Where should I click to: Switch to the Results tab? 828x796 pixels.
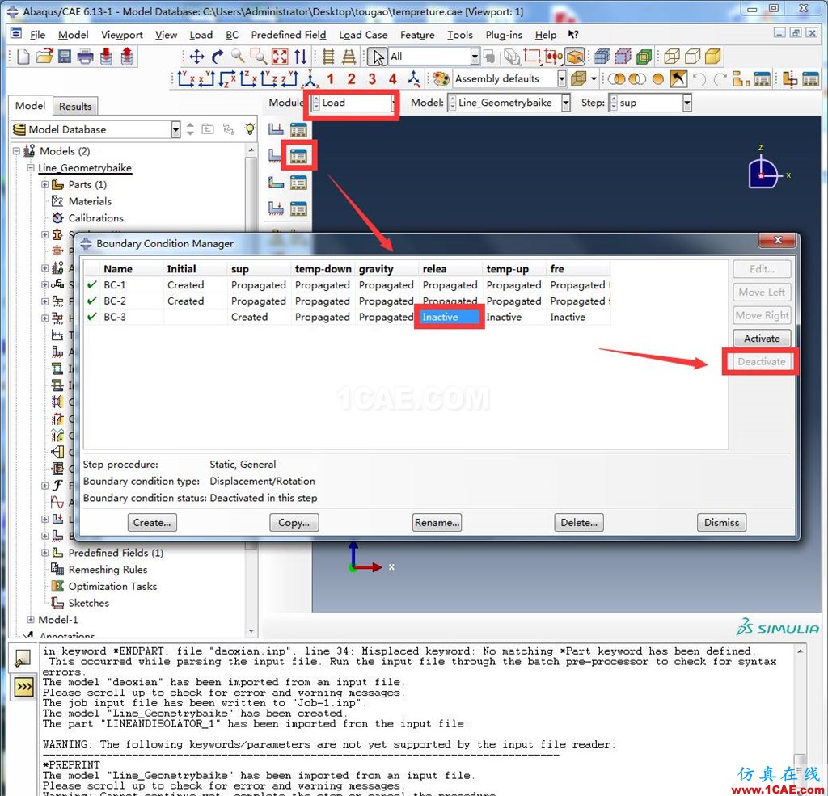coord(75,107)
